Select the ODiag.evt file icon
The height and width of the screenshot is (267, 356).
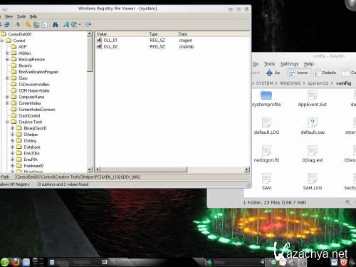click(313, 151)
